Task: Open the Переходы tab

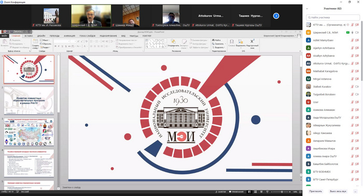Action: [54, 36]
